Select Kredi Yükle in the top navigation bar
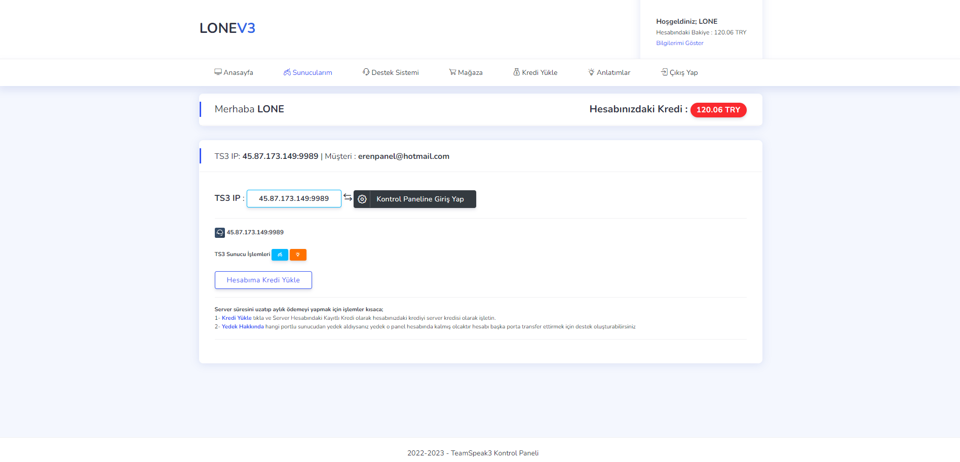Image resolution: width=960 pixels, height=462 pixels. point(535,72)
